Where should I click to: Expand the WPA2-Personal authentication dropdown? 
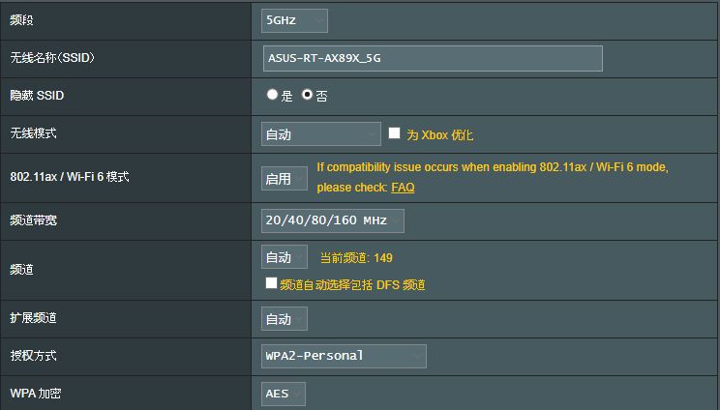[x=344, y=357]
